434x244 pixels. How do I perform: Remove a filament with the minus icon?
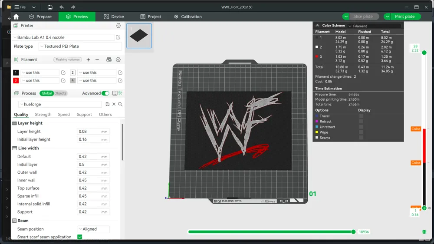pos(97,59)
